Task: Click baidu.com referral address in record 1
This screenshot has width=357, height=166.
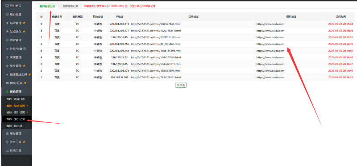Action: pos(270,77)
